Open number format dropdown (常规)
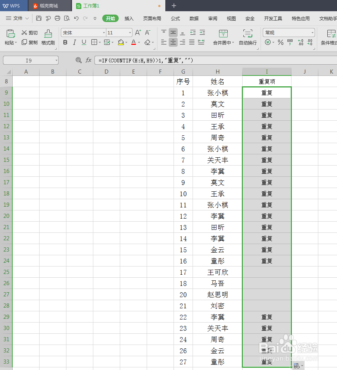This screenshot has height=370, width=337. pos(312,33)
